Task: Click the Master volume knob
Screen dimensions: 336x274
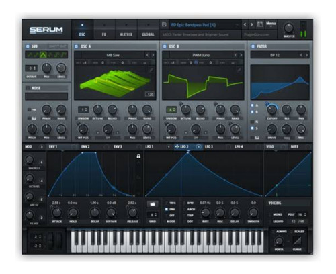Action: [x=289, y=28]
